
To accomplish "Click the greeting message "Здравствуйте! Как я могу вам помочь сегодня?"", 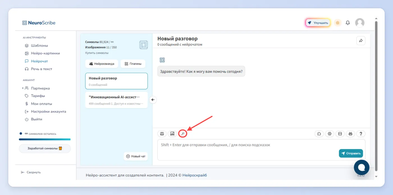I will (201, 71).
